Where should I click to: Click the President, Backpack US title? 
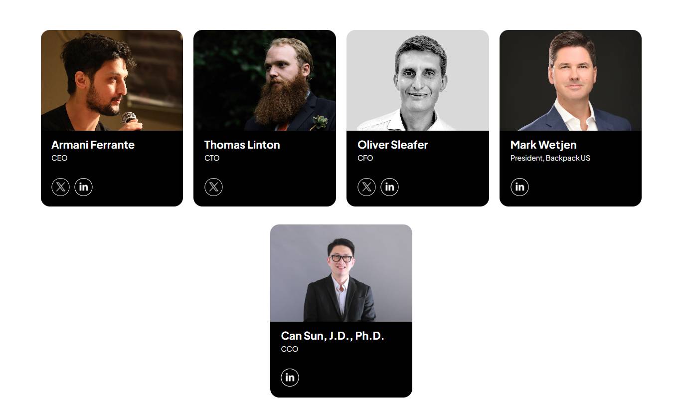[550, 158]
